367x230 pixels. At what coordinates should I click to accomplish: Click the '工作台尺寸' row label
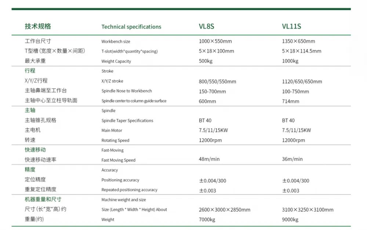pos(38,41)
